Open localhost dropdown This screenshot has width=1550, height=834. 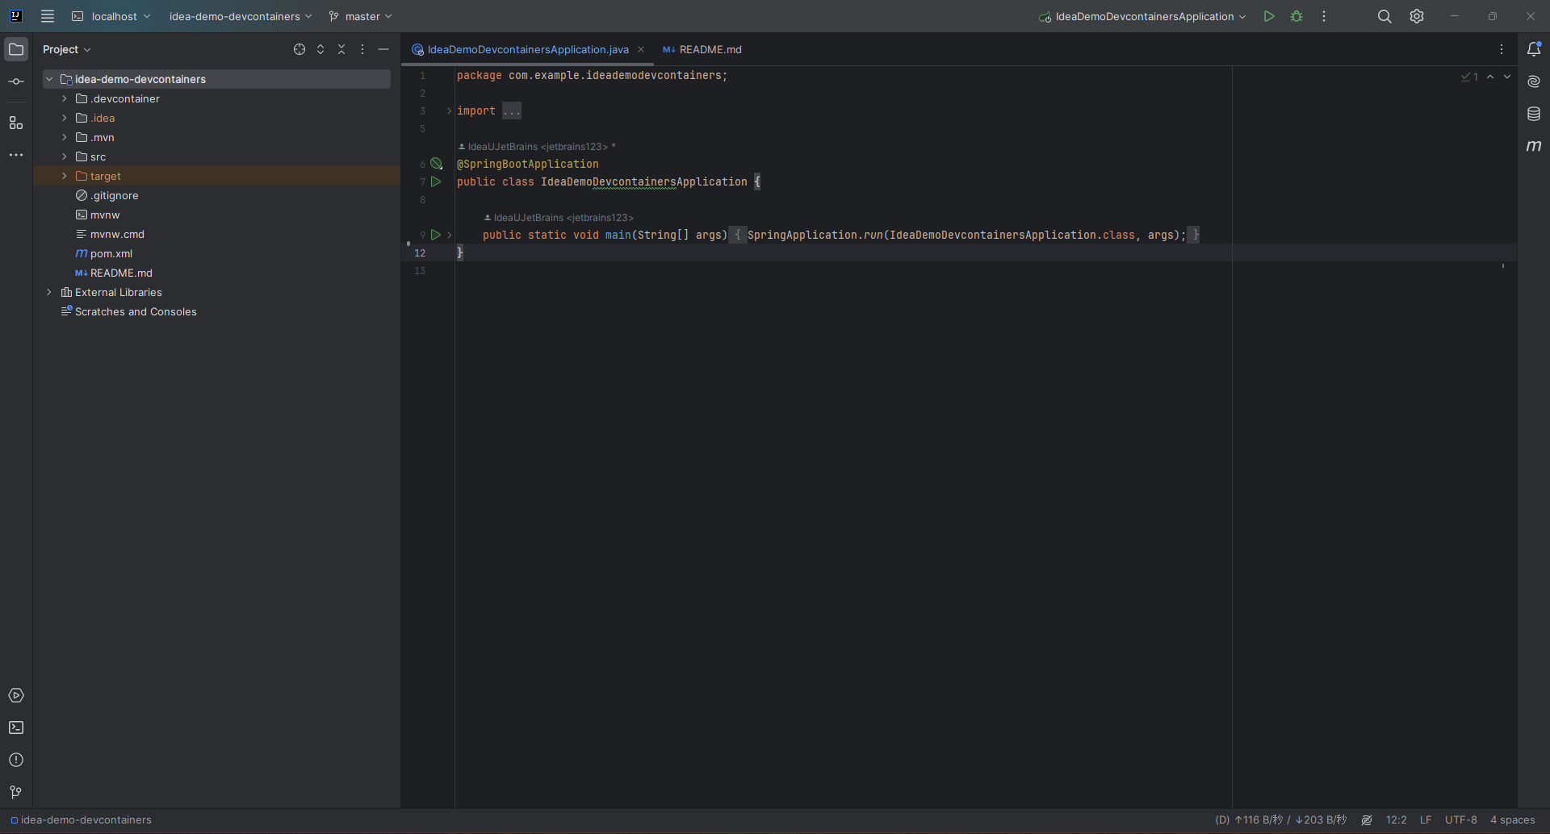(111, 16)
